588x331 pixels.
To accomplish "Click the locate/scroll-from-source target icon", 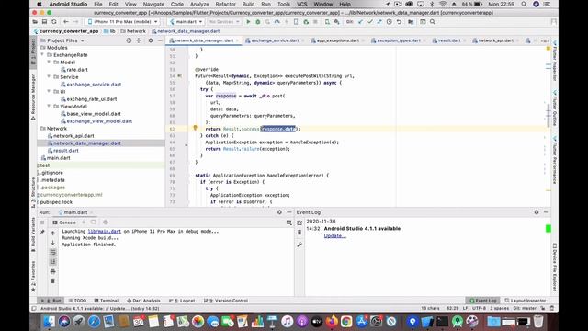I will [129, 40].
